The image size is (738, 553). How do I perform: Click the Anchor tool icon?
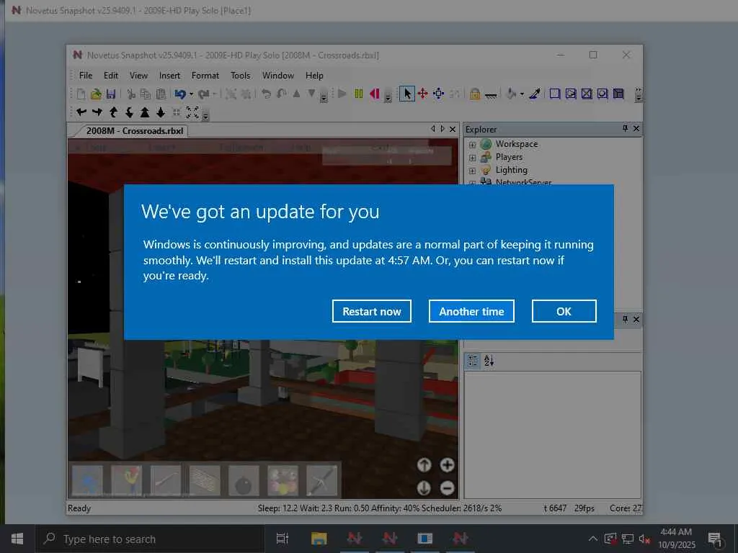[491, 95]
